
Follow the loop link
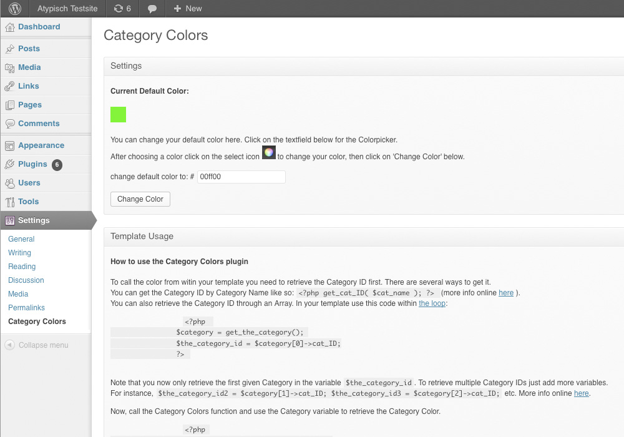[432, 303]
